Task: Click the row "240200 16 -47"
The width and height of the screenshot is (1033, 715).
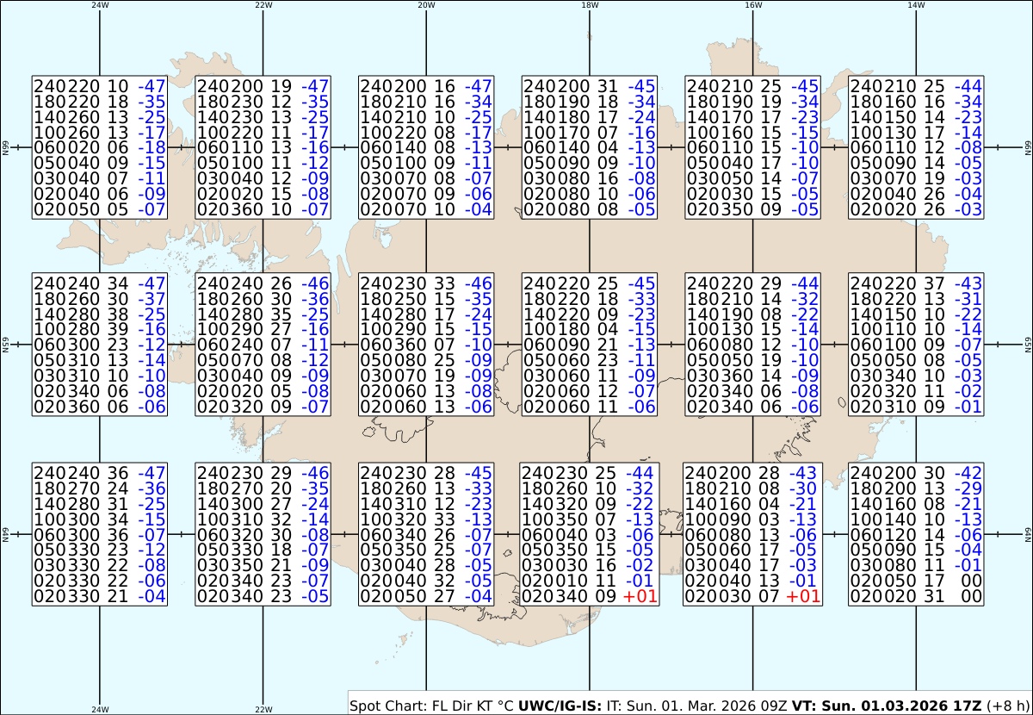Action: (426, 86)
